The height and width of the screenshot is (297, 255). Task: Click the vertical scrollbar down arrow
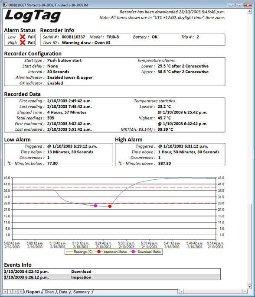click(249, 287)
